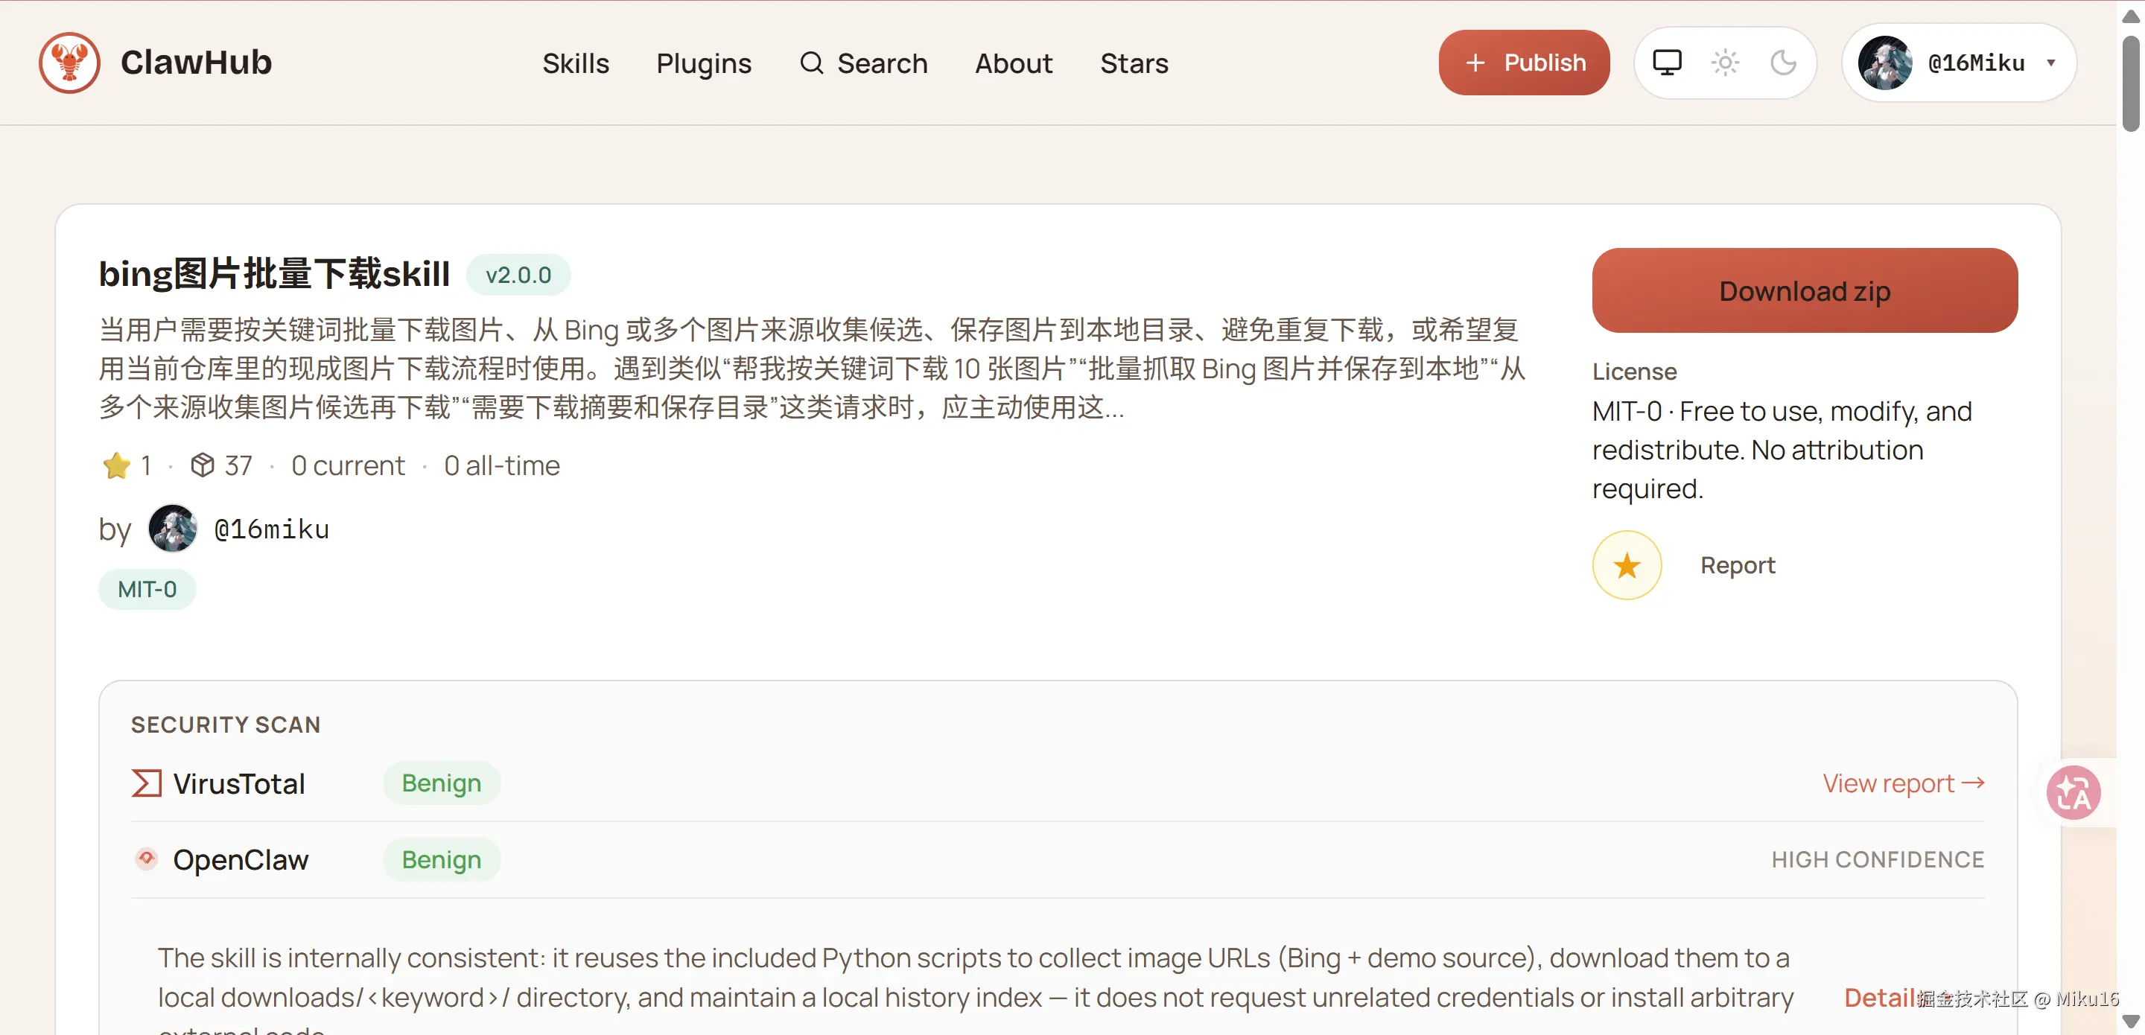The image size is (2145, 1035).
Task: Click the Download zip button
Action: coord(1805,290)
